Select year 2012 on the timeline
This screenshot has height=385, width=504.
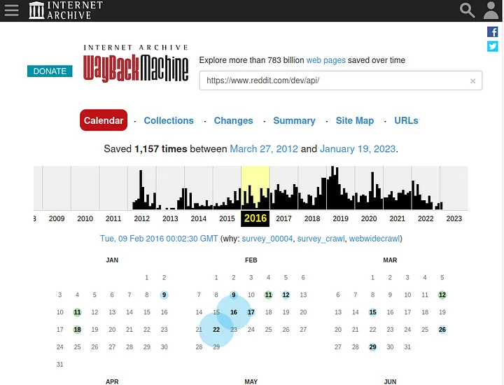tap(141, 218)
